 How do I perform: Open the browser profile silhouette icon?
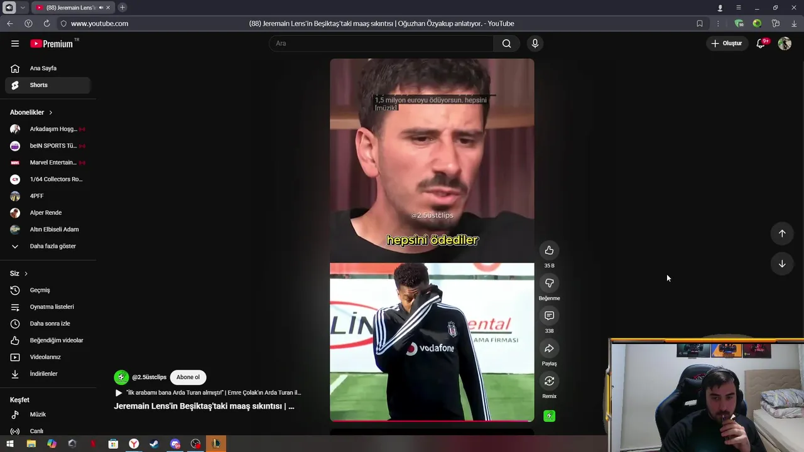pos(720,8)
